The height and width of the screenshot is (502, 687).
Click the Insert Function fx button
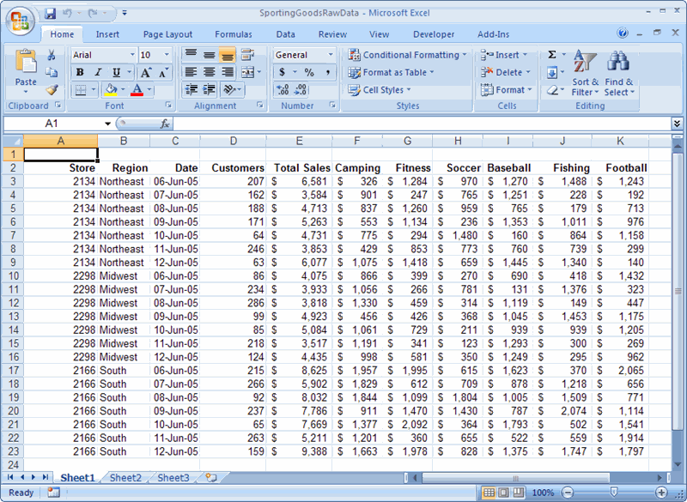point(165,124)
